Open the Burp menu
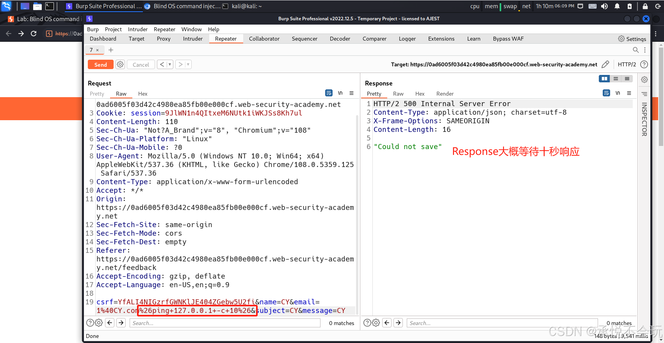The height and width of the screenshot is (343, 664). tap(93, 29)
